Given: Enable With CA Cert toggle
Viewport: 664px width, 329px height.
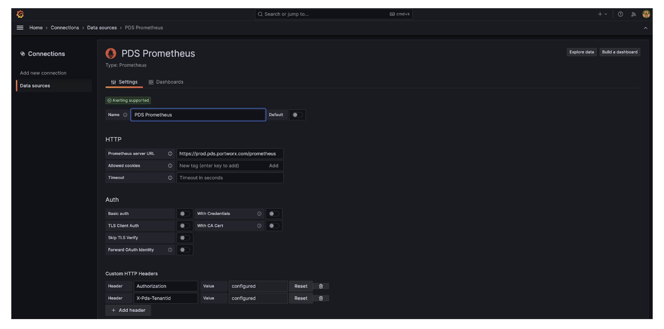Looking at the screenshot, I should pos(274,226).
